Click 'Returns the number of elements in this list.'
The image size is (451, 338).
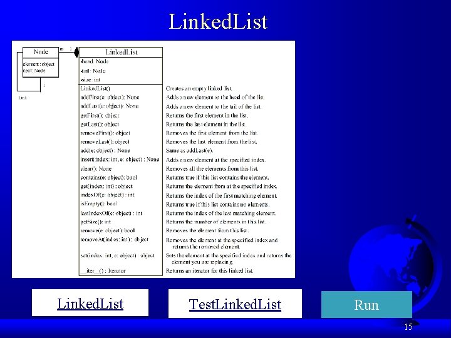coord(216,222)
